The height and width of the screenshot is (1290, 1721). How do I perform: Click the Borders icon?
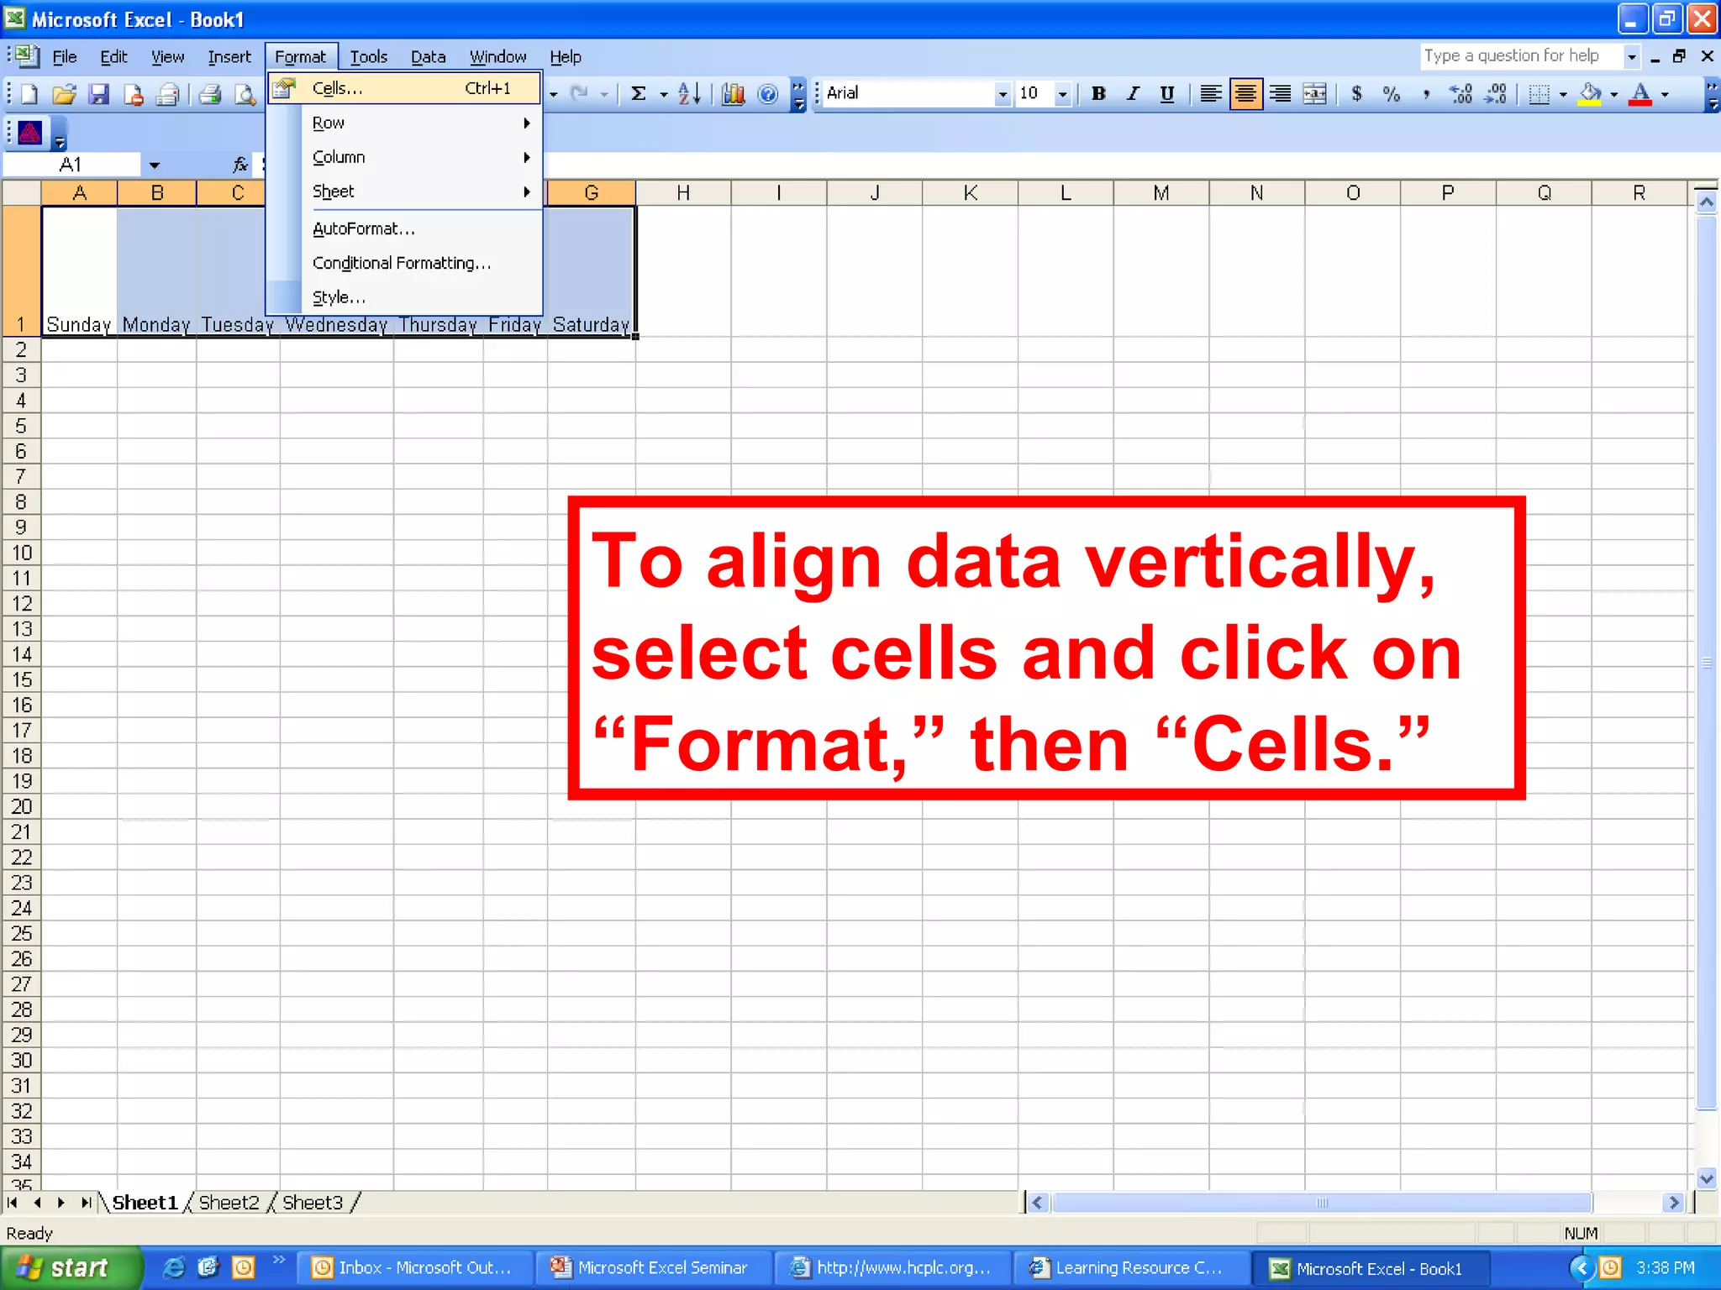coord(1539,94)
